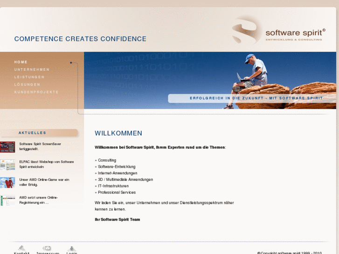339x254 pixels.
Task: Click 'ENTWICKLUNG & CONSULTING' tagline under logo
Action: point(294,40)
